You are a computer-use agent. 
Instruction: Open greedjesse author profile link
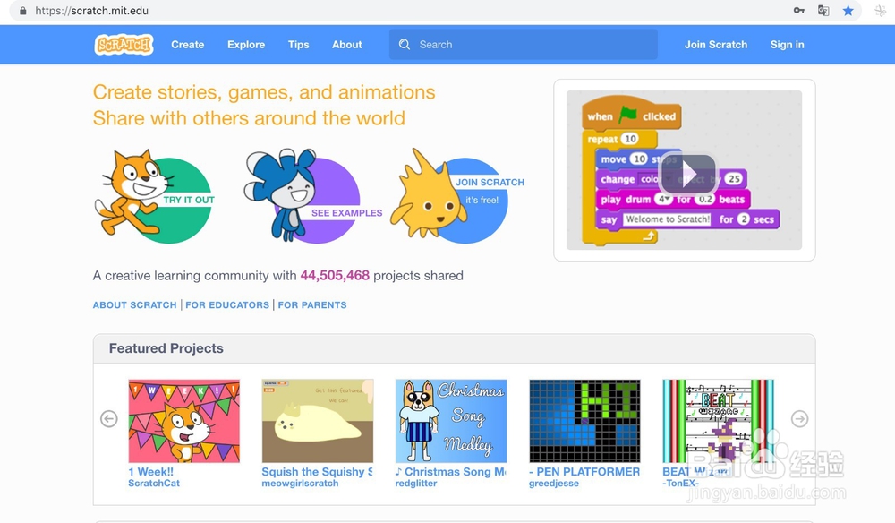(x=554, y=483)
